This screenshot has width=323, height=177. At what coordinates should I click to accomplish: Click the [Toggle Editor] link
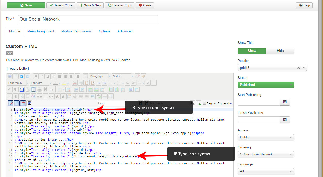tap(18, 68)
